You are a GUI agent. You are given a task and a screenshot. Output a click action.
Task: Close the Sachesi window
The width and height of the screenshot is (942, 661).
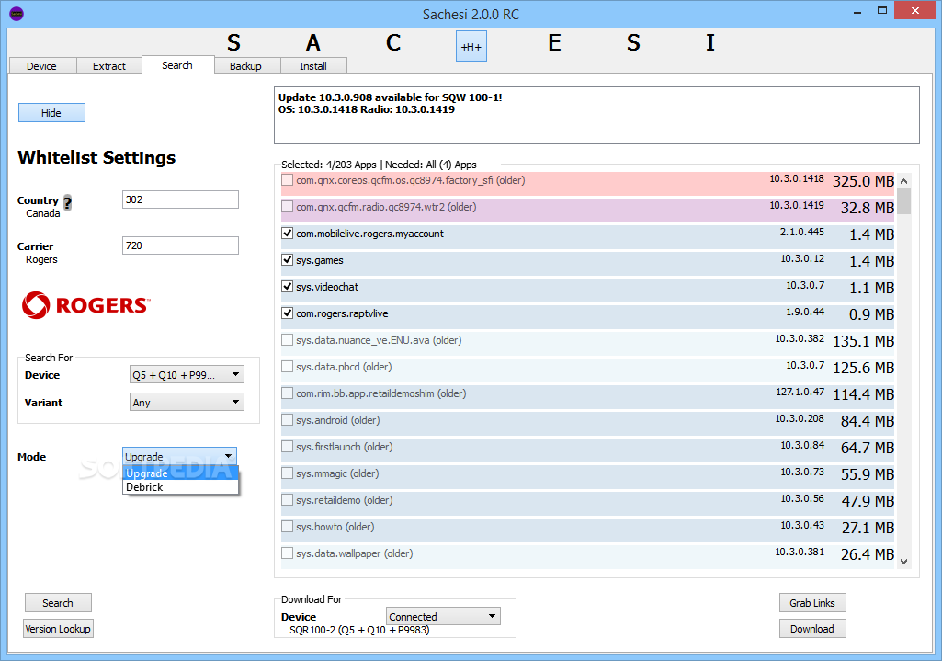coord(915,11)
